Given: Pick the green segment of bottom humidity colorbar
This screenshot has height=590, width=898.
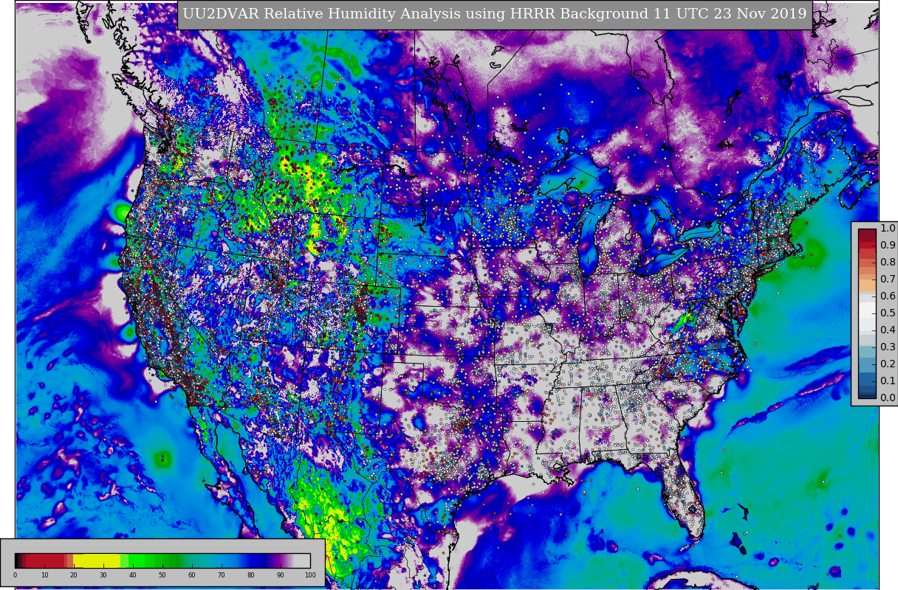Looking at the screenshot, I should (153, 560).
